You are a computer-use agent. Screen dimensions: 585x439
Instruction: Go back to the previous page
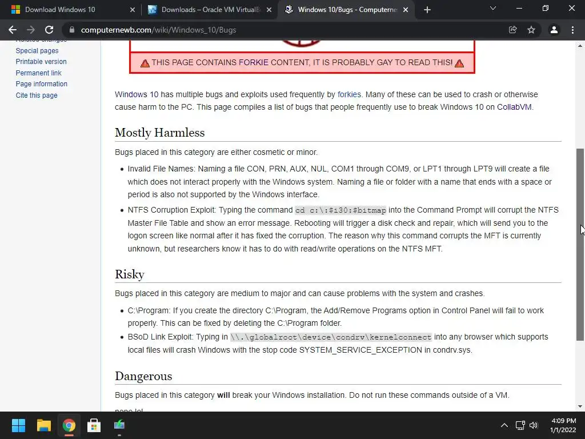tap(13, 30)
